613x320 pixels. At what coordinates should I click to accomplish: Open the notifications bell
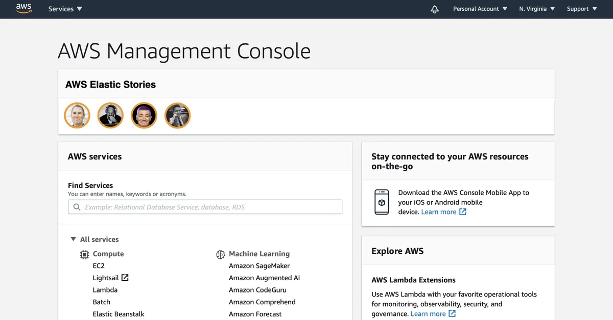pos(435,9)
